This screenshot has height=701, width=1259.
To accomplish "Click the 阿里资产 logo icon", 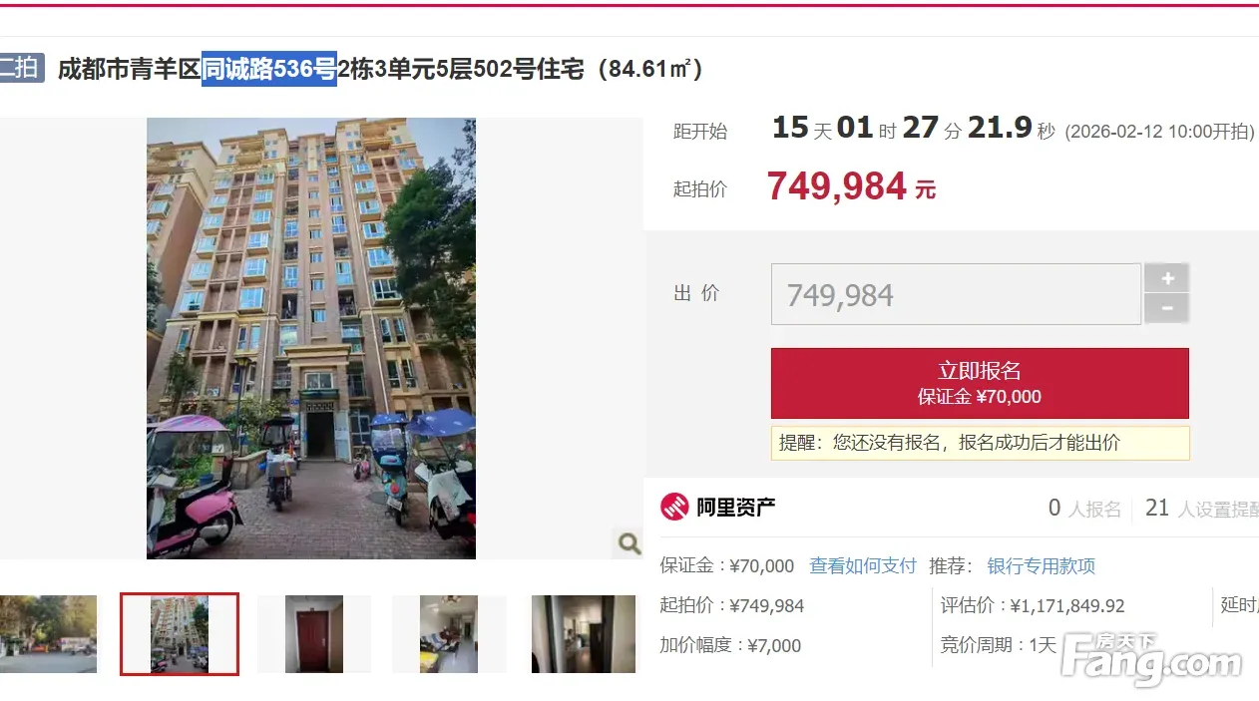I will click(675, 507).
